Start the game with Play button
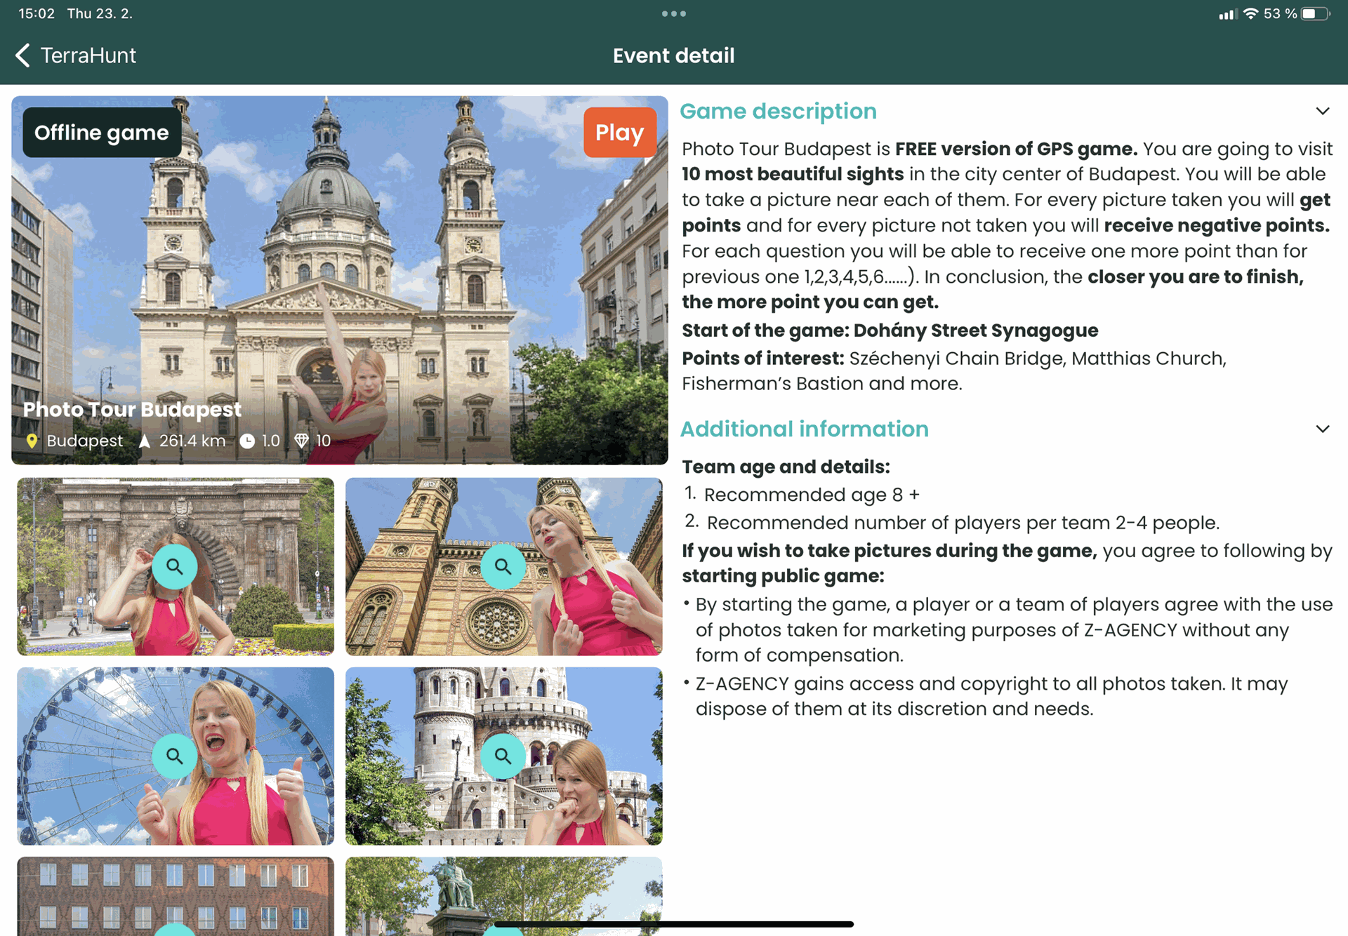Screen dimensions: 1348x936 [619, 133]
